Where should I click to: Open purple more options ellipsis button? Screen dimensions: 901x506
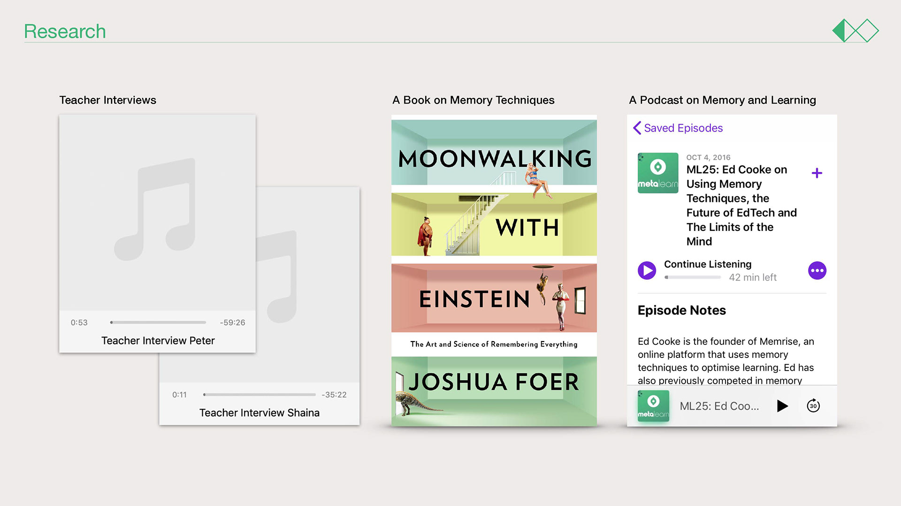pyautogui.click(x=817, y=270)
